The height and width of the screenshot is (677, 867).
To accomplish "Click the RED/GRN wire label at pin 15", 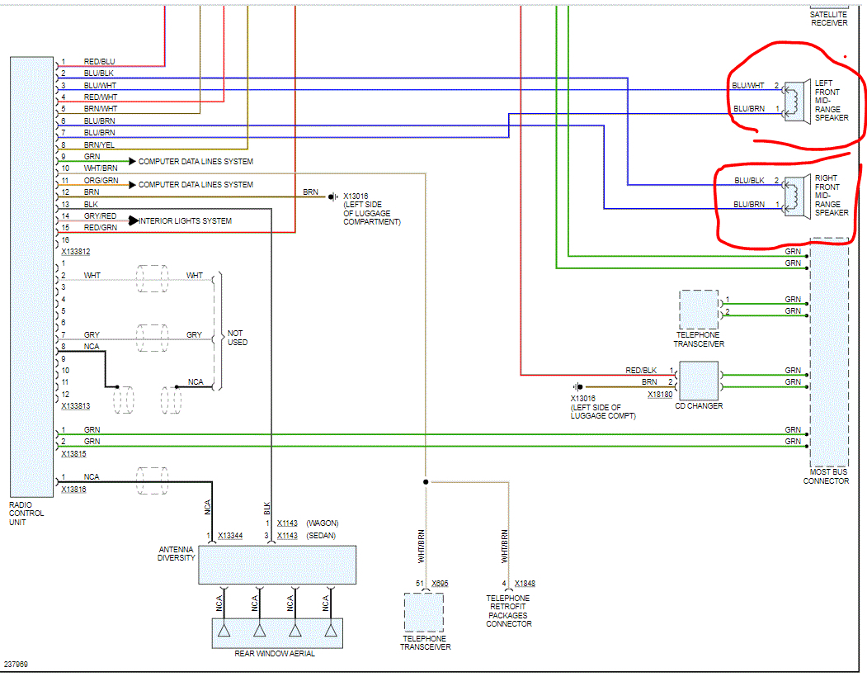I will [101, 228].
